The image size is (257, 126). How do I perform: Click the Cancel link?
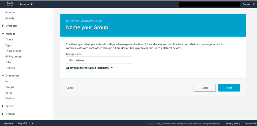[x=70, y=88]
